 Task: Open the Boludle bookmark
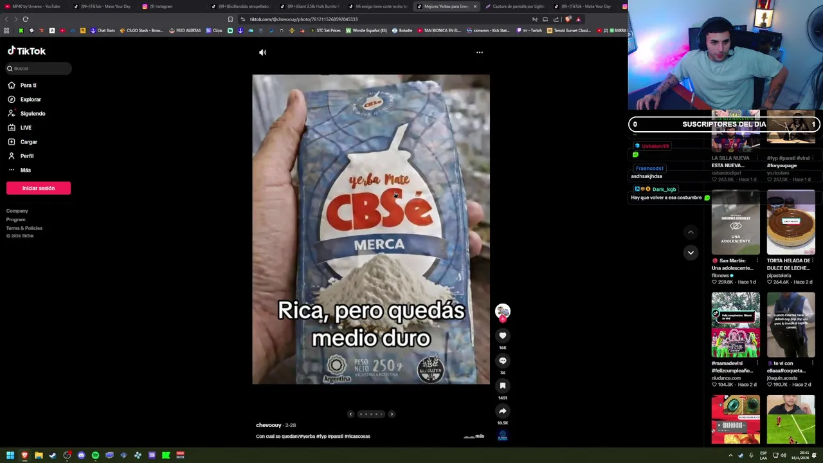click(403, 30)
